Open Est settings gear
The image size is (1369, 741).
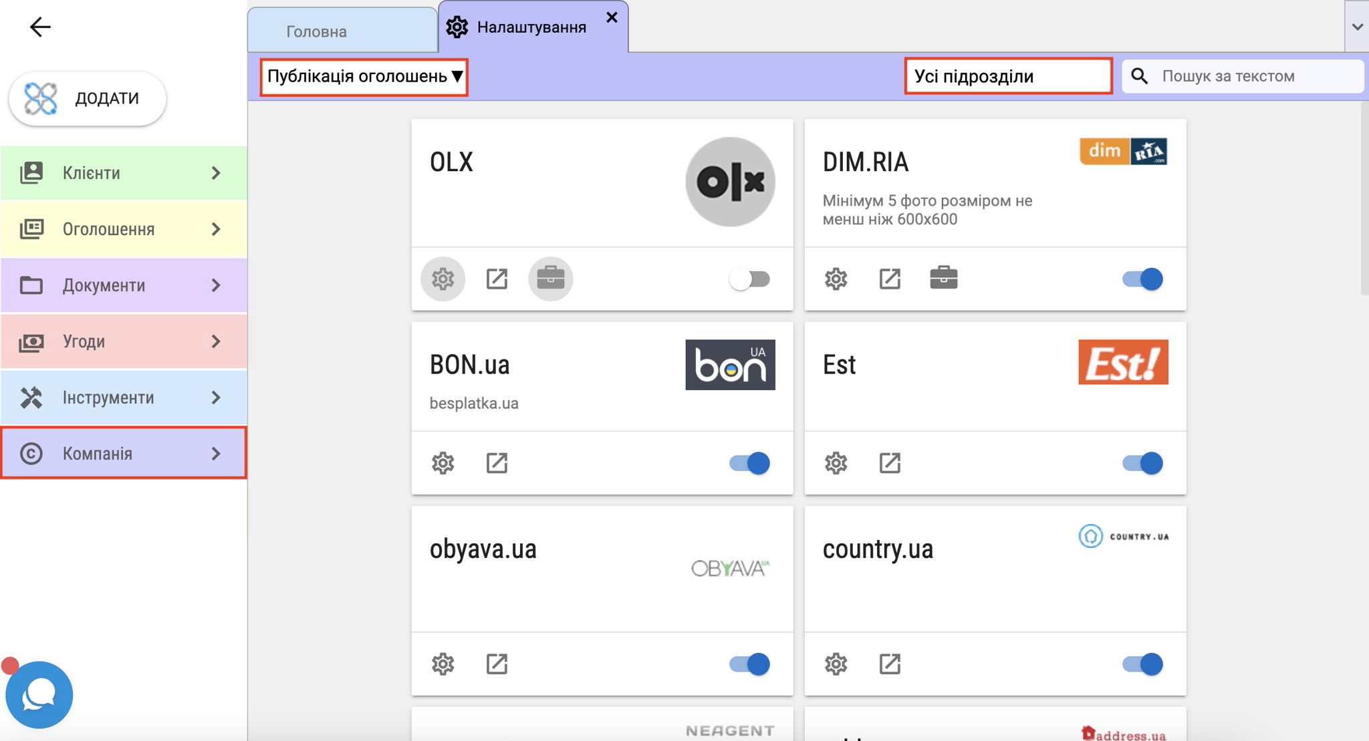836,463
